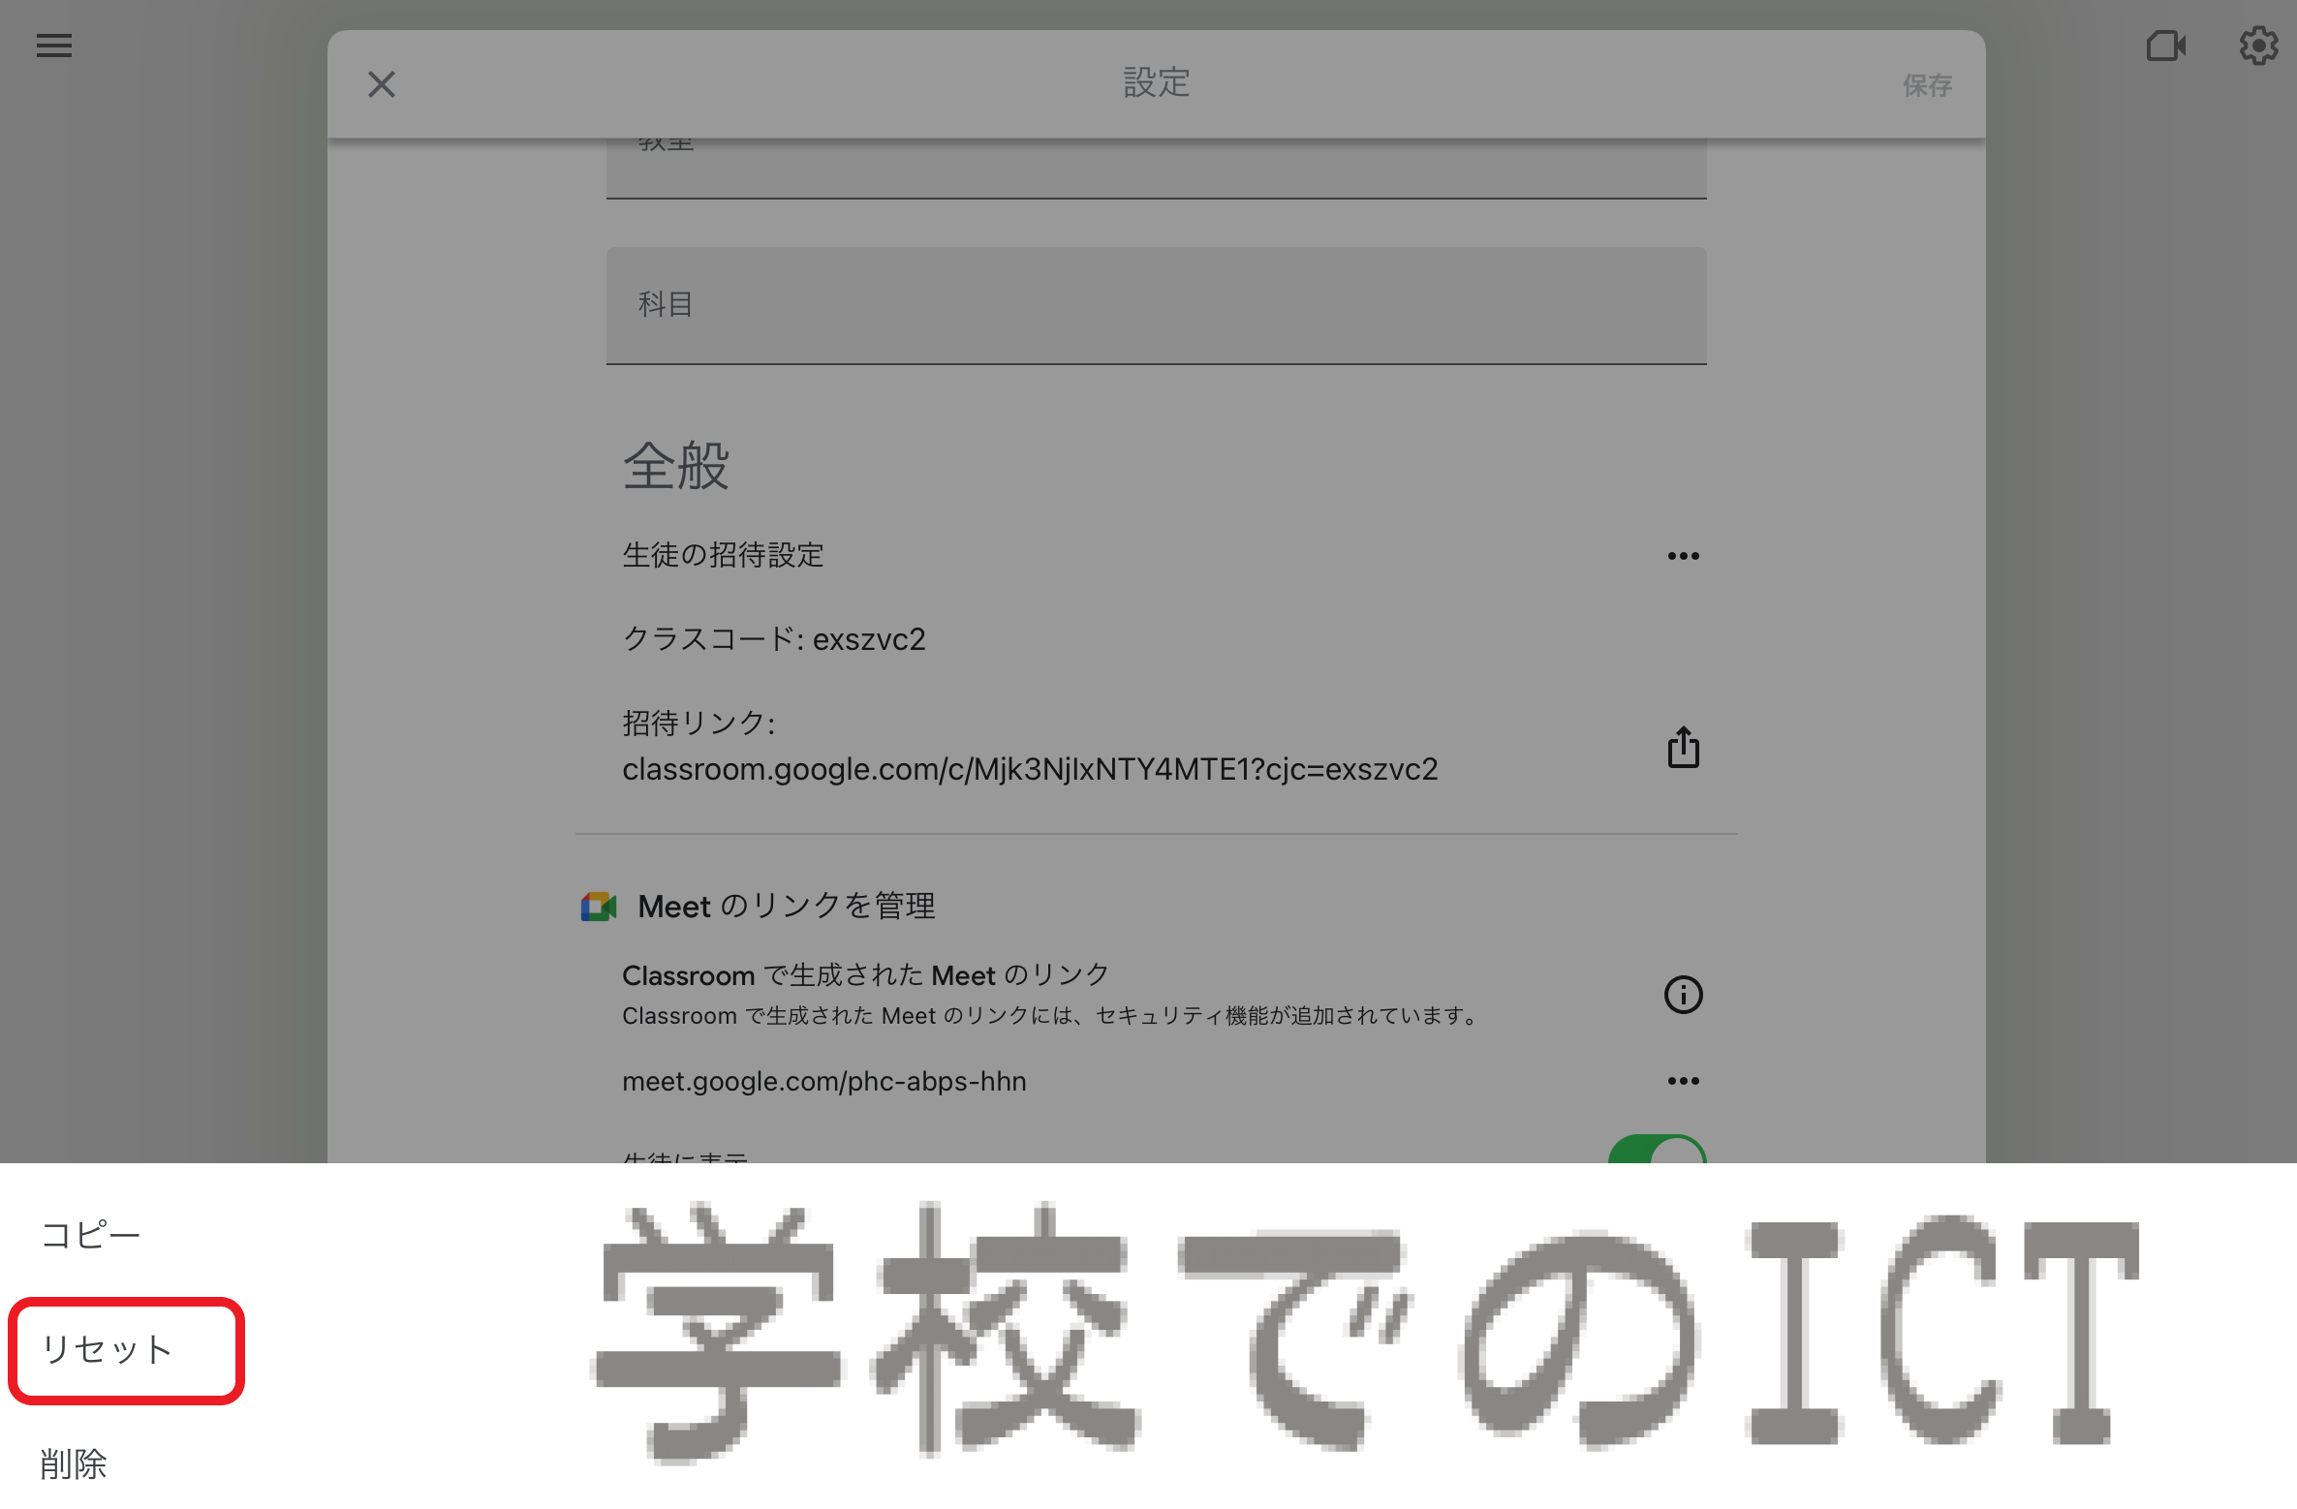The height and width of the screenshot is (1509, 2297).
Task: Show info about Classroom Meet link
Action: coord(1683,995)
